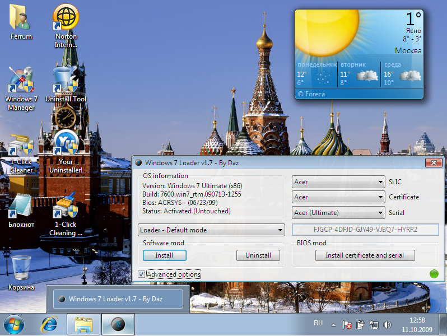Image resolution: width=447 pixels, height=336 pixels.
Task: Launch Your Uninstaller! shortcut
Action: click(x=66, y=152)
